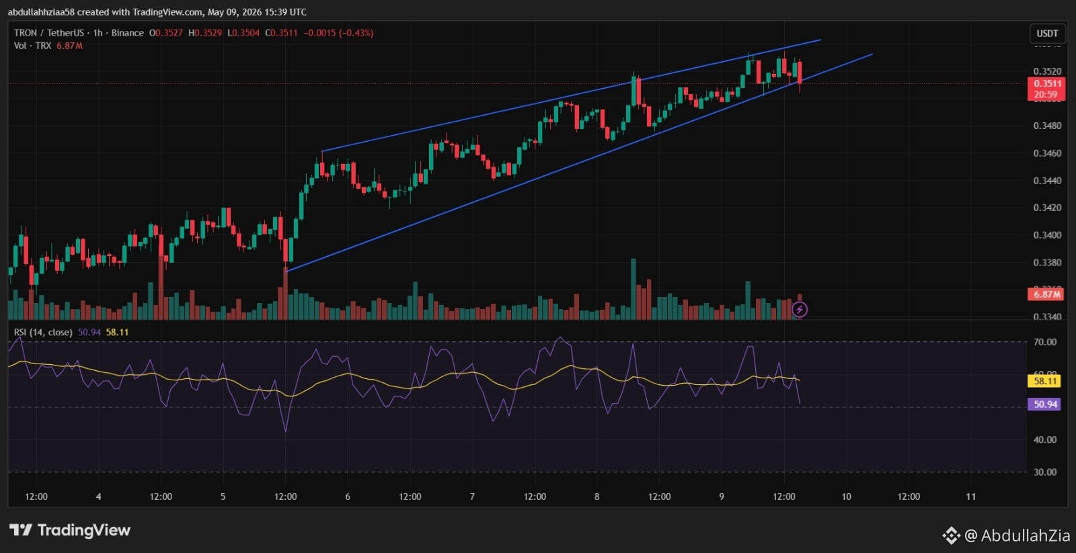1076x553 pixels.
Task: Select the RSI (14, close) indicator legend
Action: 43,332
